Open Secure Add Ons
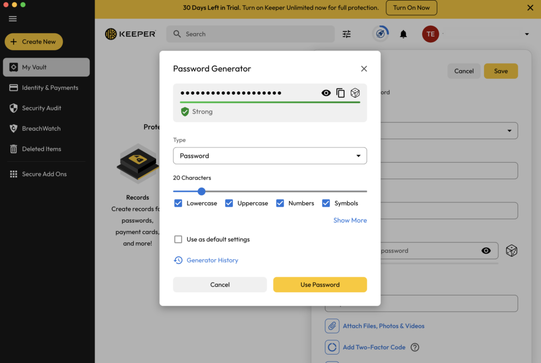Image resolution: width=541 pixels, height=363 pixels. (x=46, y=174)
